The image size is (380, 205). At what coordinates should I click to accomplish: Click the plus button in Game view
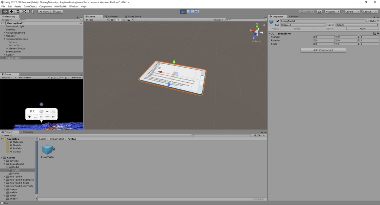30,117
